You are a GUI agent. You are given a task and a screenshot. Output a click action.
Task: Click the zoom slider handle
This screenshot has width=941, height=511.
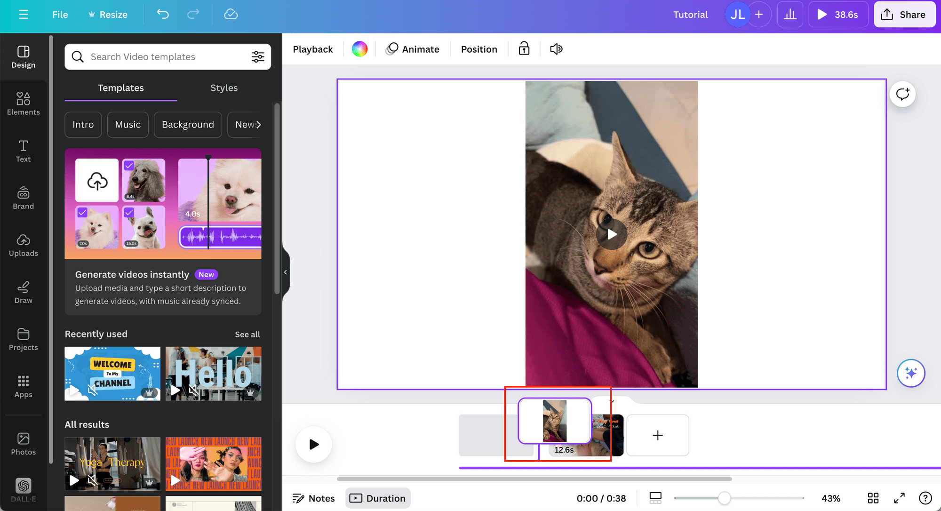pyautogui.click(x=724, y=498)
